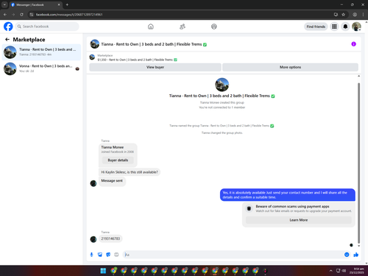Open the Friends icon in top navigation
The width and height of the screenshot is (368, 276).
pos(183,26)
